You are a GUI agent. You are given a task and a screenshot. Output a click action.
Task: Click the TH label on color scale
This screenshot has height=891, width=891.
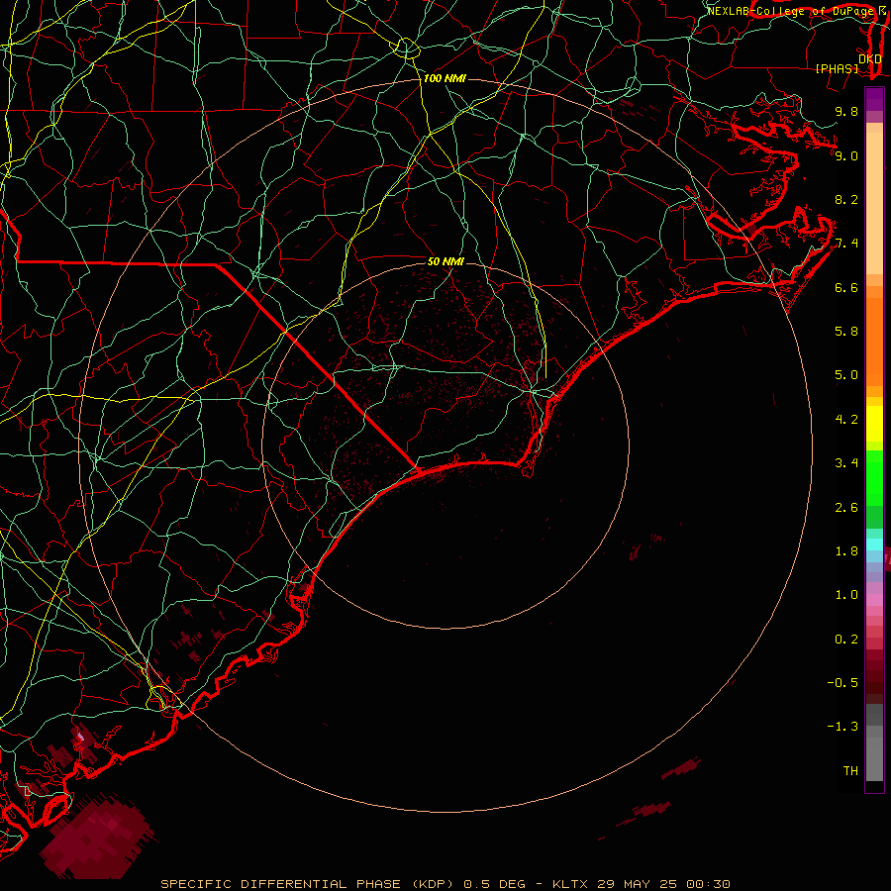click(x=850, y=771)
